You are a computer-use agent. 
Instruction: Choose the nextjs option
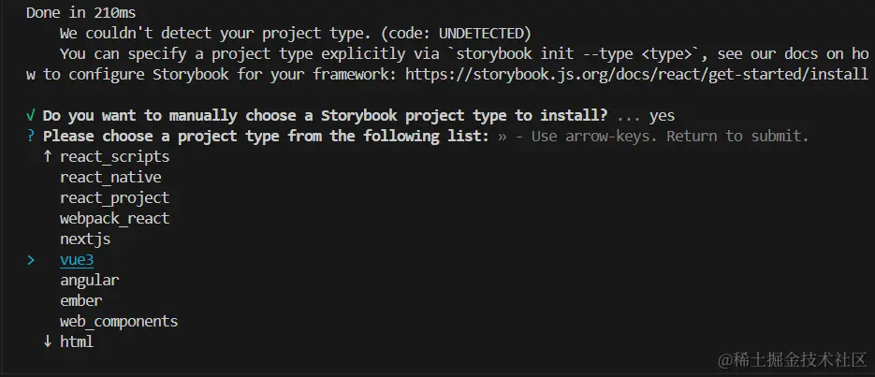click(x=85, y=239)
